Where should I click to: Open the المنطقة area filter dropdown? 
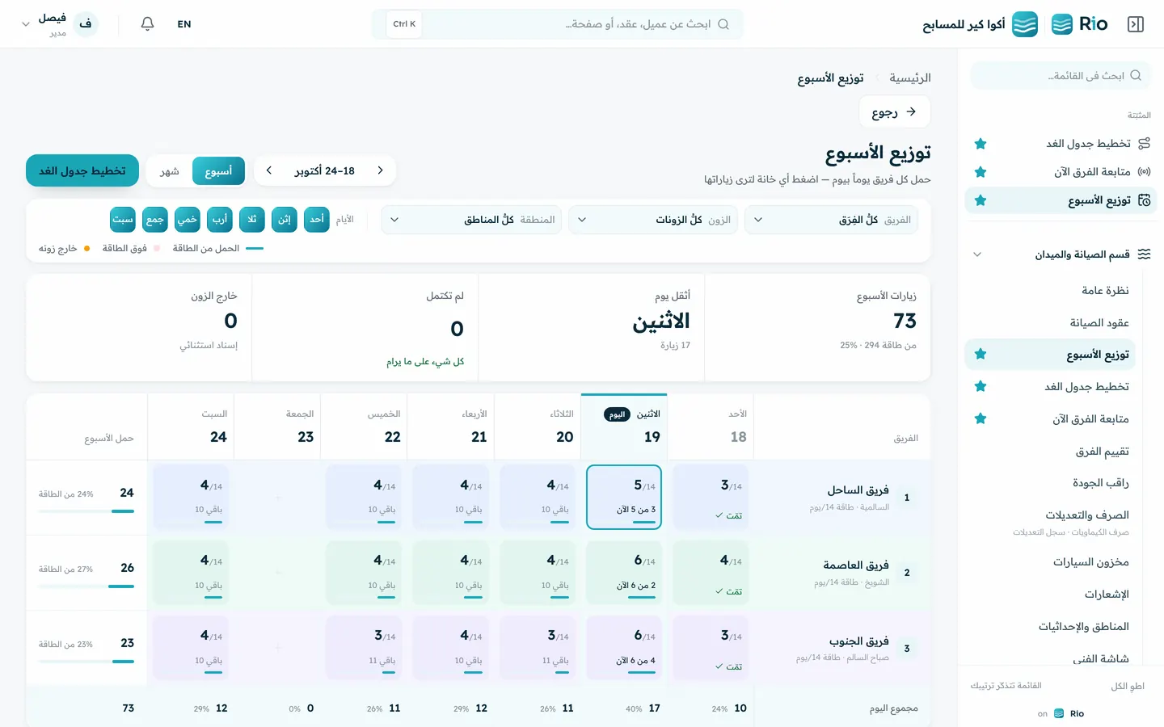pyautogui.click(x=471, y=220)
